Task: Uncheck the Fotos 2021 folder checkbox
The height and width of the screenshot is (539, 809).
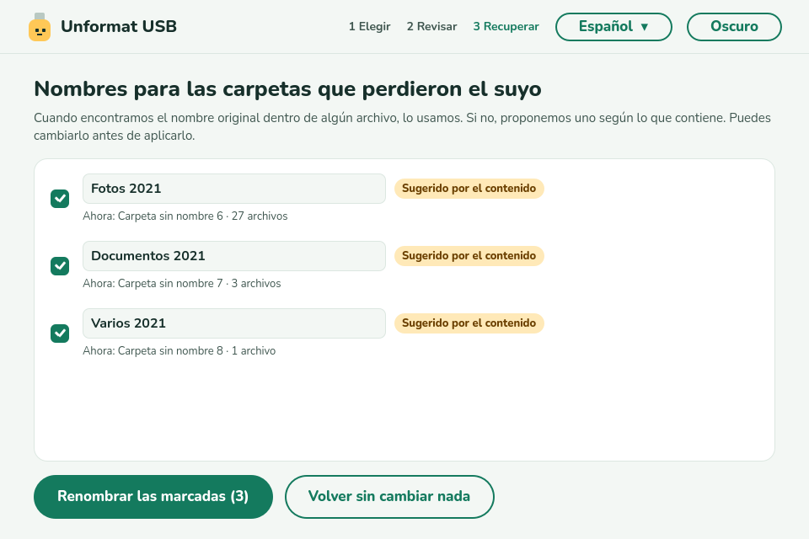Action: (x=60, y=199)
